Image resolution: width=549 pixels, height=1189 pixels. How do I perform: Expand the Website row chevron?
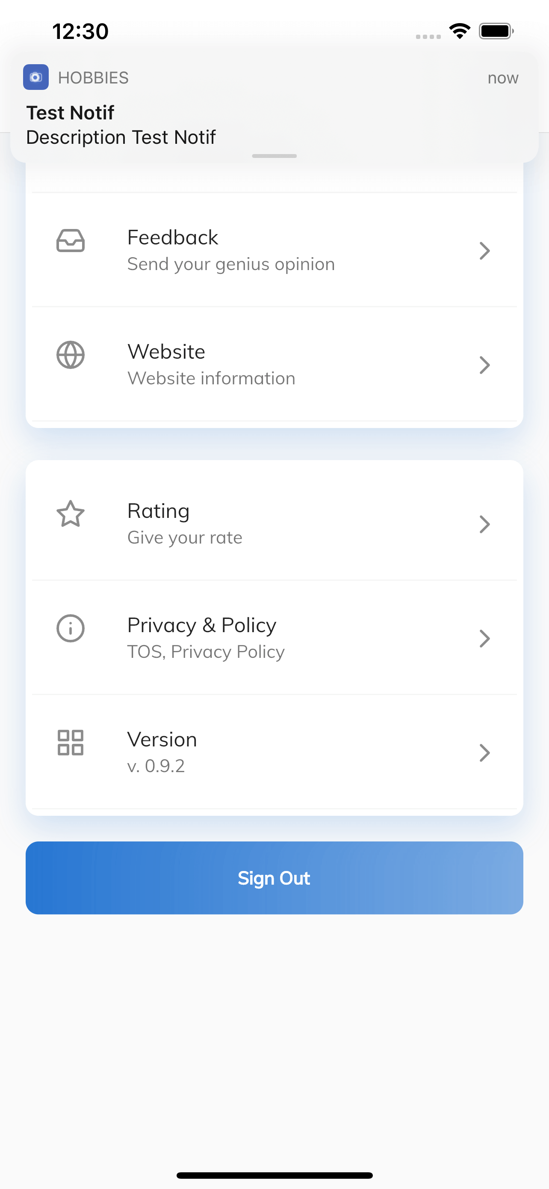click(484, 365)
